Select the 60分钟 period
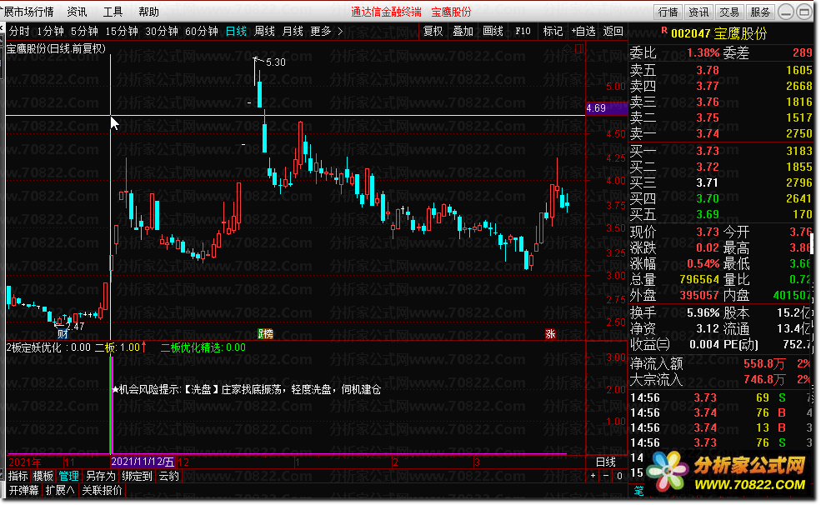 [201, 32]
